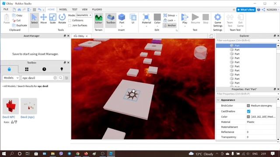
Task: Give Devil NPC a thumbs up
Action: [x=12, y=122]
